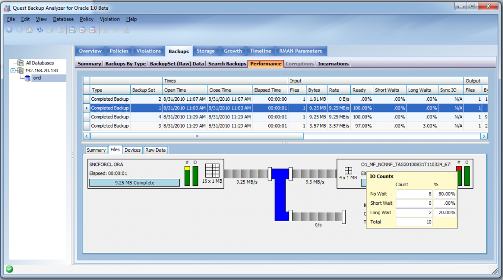This screenshot has height=280, width=503.
Task: Switch to the Violations tab
Action: [148, 51]
